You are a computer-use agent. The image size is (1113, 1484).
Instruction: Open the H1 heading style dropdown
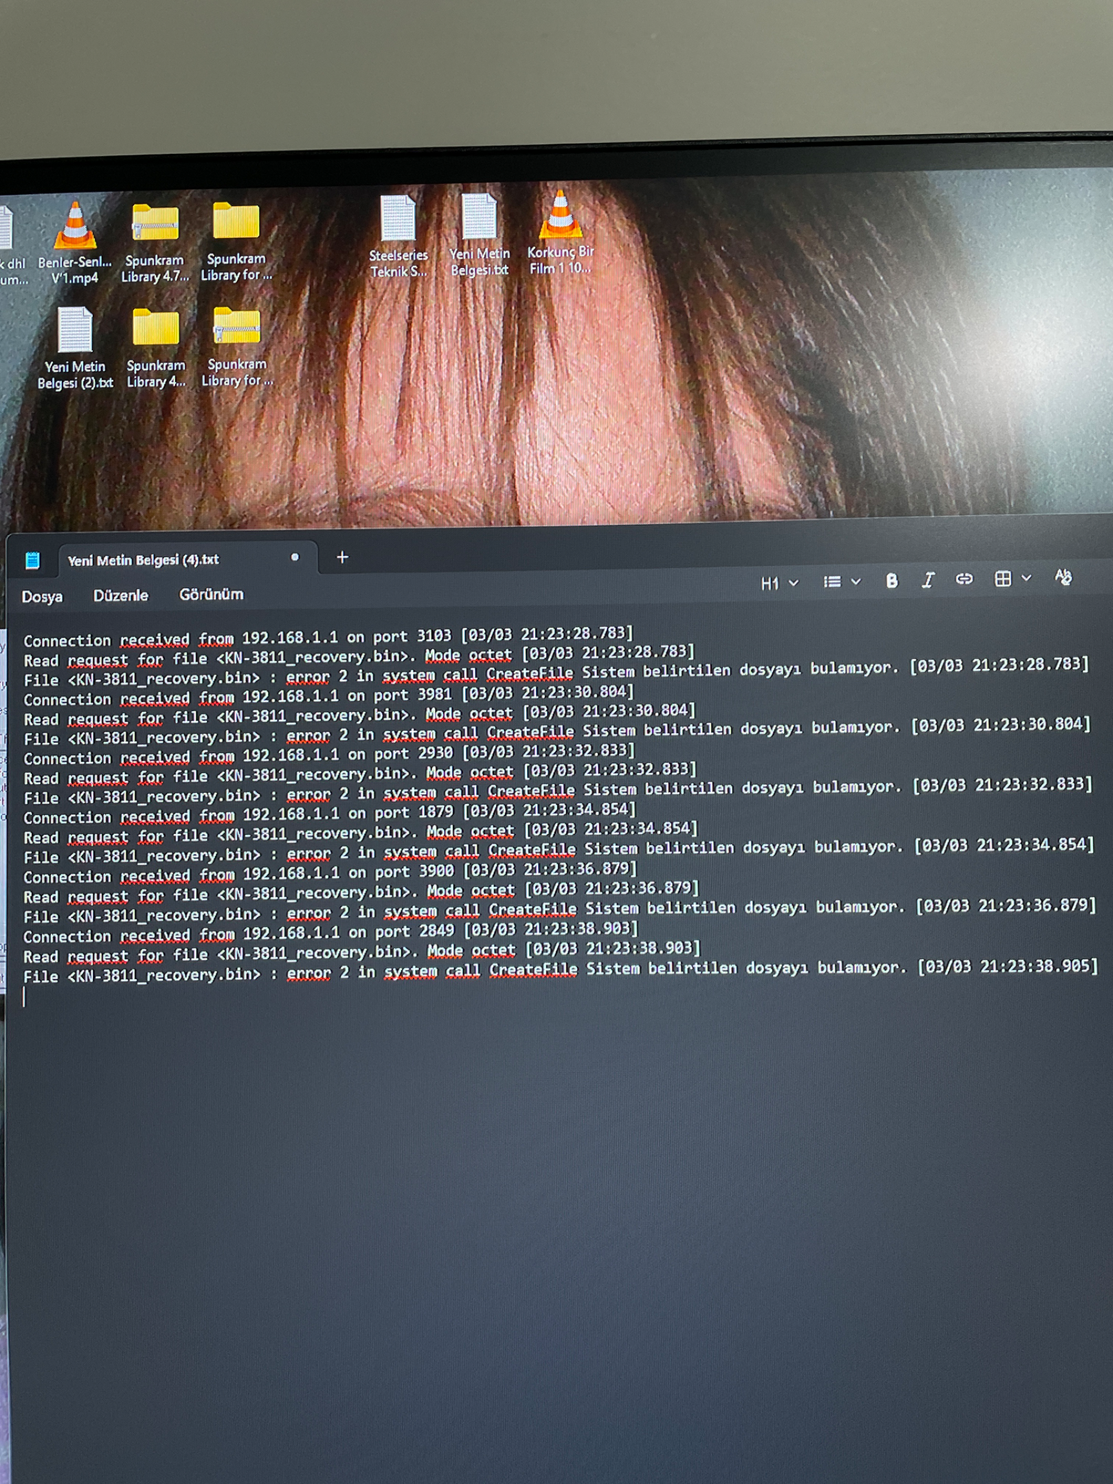[779, 583]
